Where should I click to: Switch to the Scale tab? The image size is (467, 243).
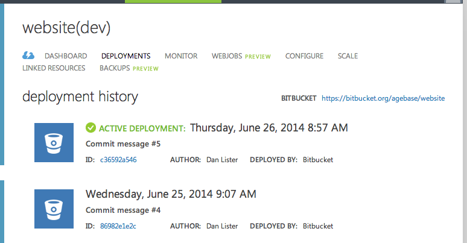(x=348, y=56)
